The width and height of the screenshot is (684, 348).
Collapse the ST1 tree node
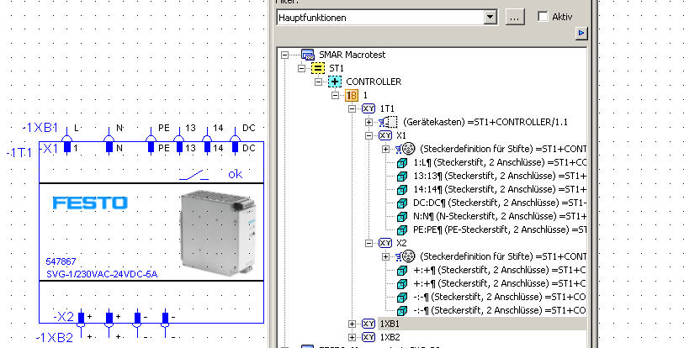pyautogui.click(x=301, y=68)
